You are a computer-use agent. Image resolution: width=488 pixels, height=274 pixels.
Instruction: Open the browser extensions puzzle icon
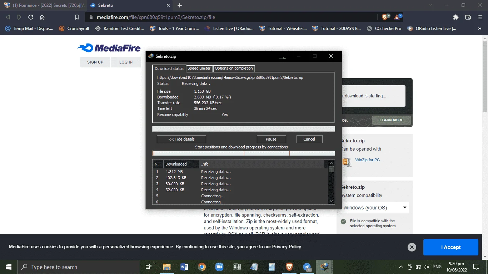point(455,17)
